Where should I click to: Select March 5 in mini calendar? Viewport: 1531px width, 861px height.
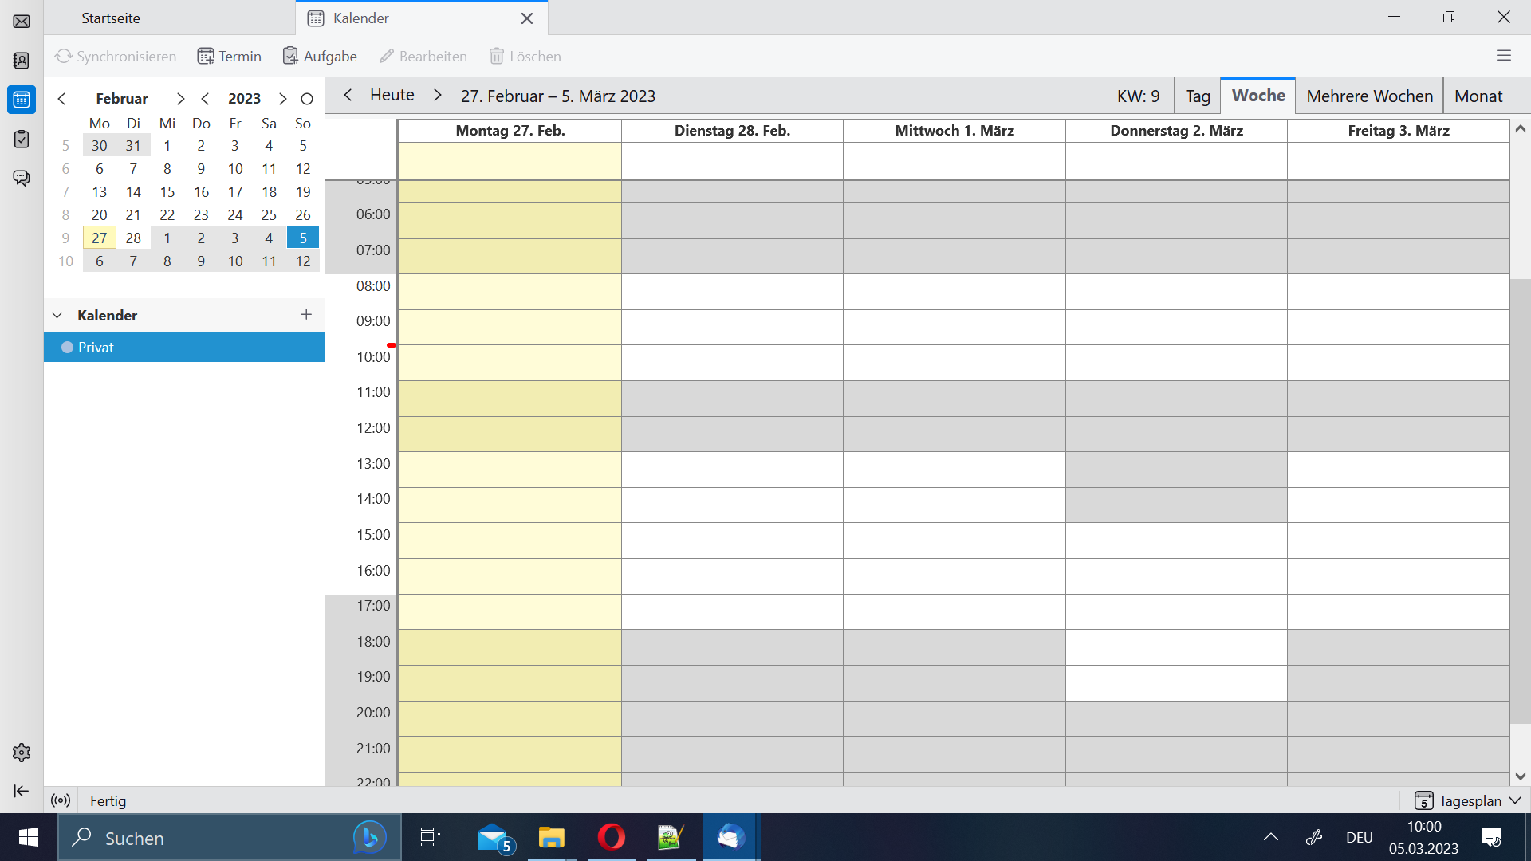[x=303, y=238]
